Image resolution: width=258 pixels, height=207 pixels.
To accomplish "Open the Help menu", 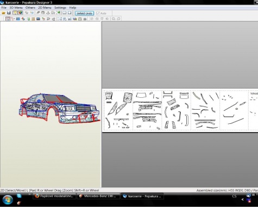I will click(x=73, y=8).
